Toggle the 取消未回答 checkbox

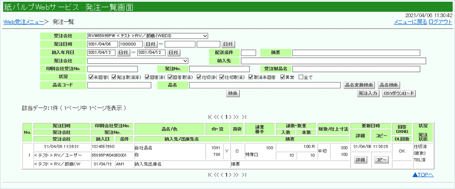tap(251, 77)
